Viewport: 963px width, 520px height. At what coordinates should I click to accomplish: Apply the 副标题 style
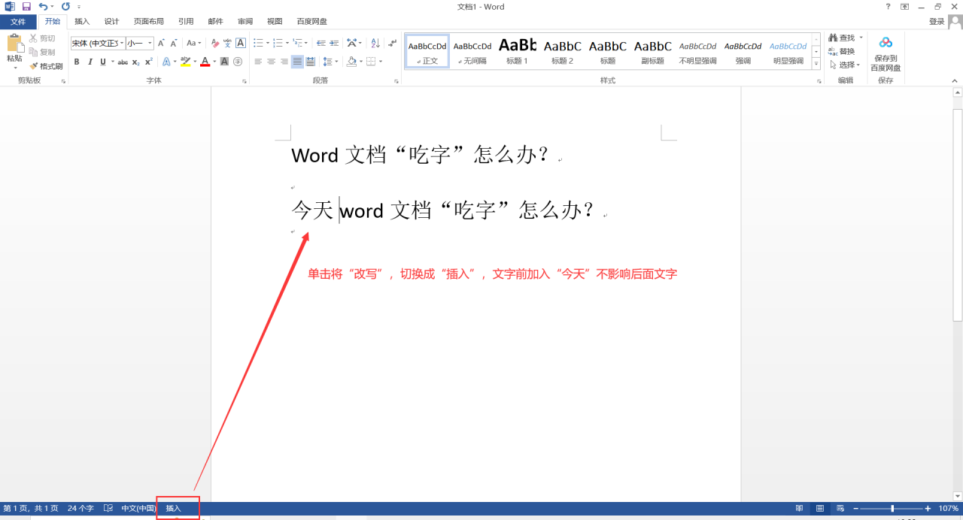point(653,51)
